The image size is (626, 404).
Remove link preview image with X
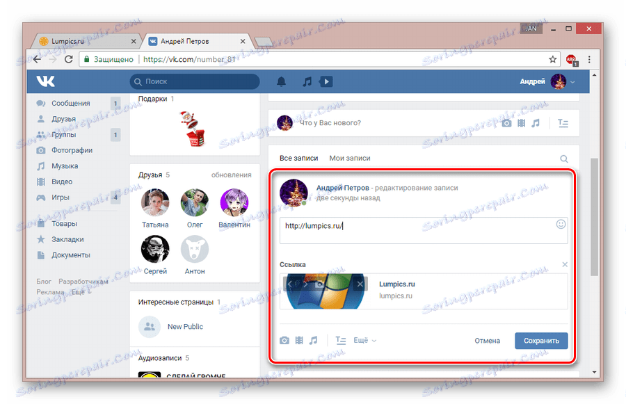(360, 284)
